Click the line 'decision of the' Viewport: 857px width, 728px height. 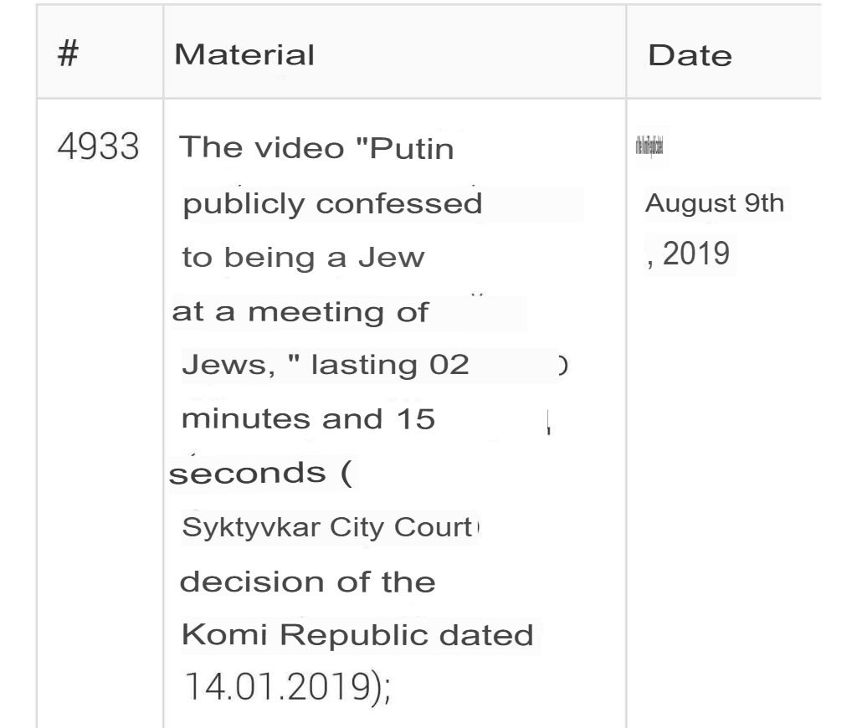[308, 582]
